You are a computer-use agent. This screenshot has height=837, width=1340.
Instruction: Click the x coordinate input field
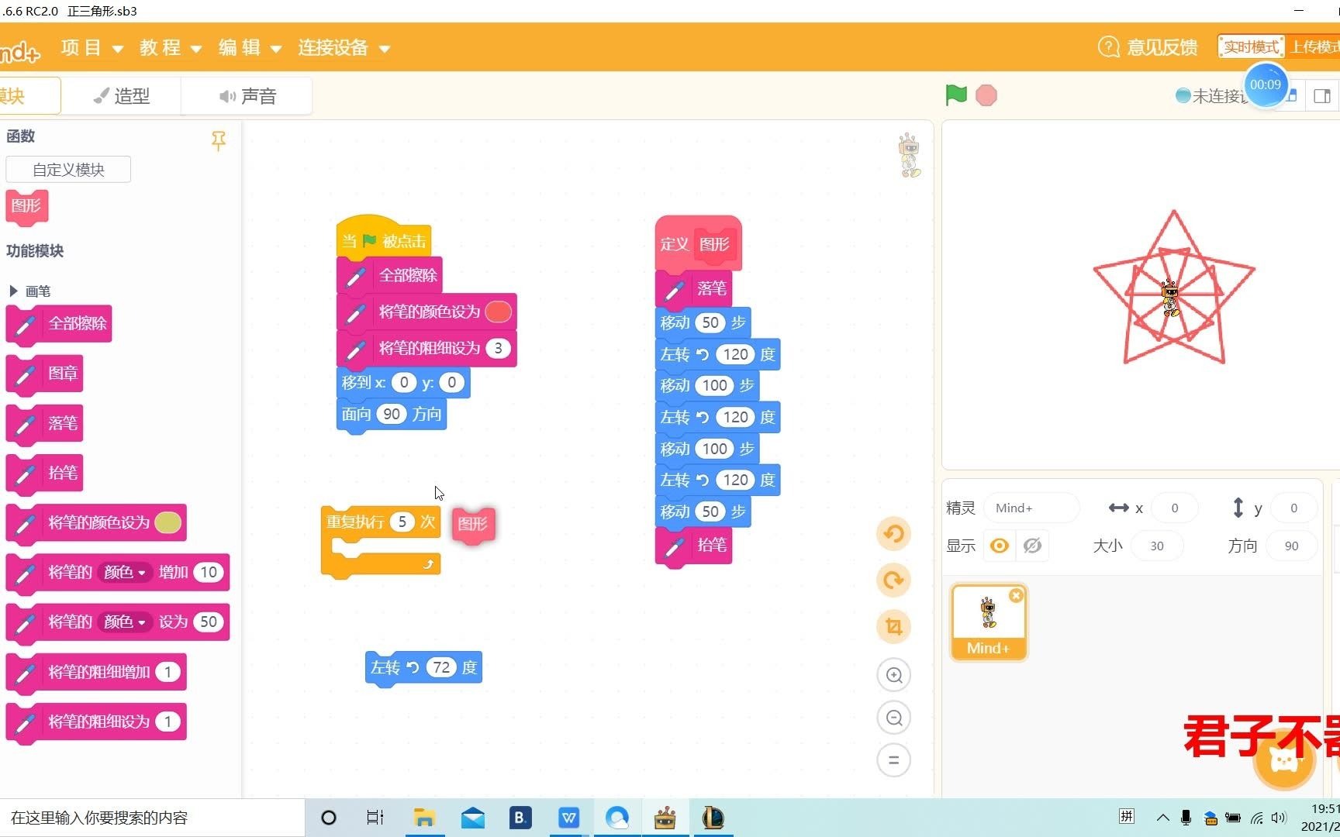pos(1174,508)
